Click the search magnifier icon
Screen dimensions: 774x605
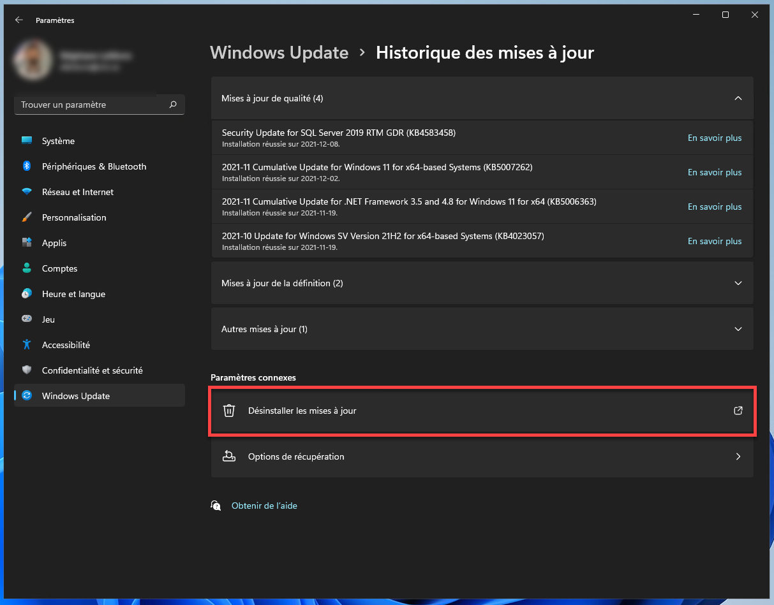click(x=173, y=105)
